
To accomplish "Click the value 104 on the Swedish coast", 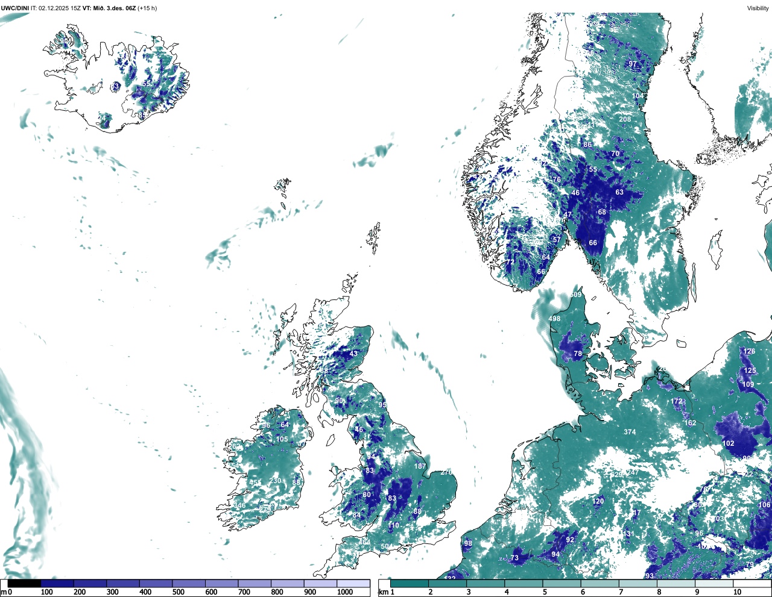I will point(638,96).
